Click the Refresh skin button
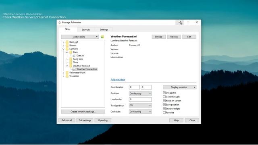 (174, 37)
